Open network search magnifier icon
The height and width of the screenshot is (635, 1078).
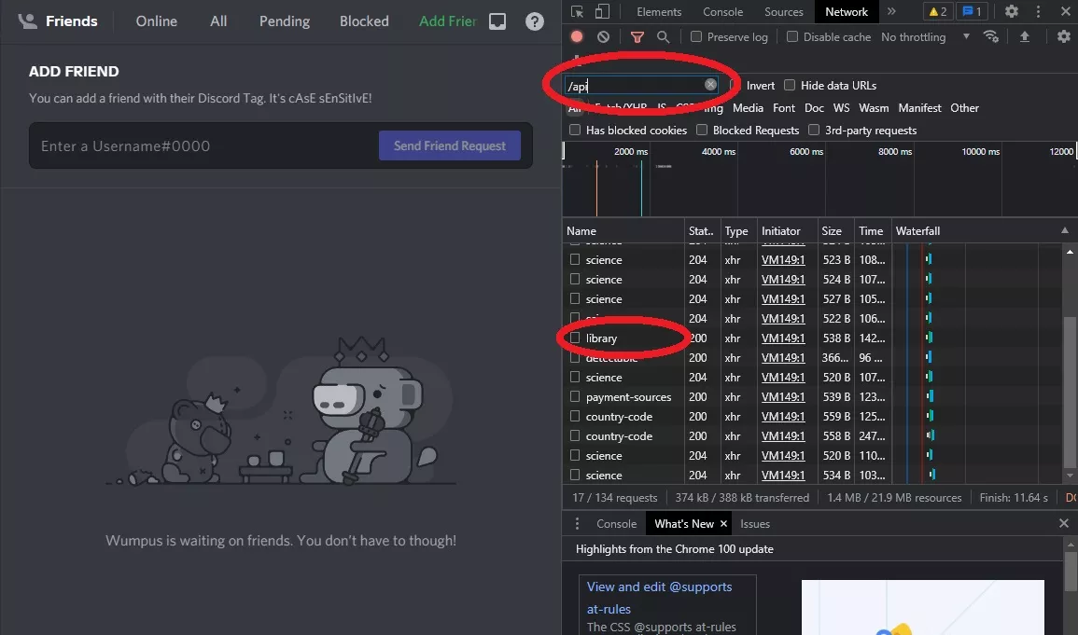point(663,37)
